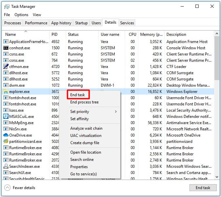Click the Fewer details arrow icon
Image resolution: width=221 pixels, height=197 pixels.
pos(7,188)
